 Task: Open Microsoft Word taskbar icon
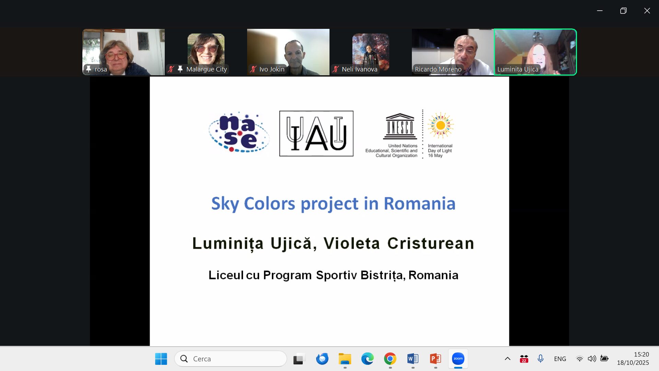413,359
